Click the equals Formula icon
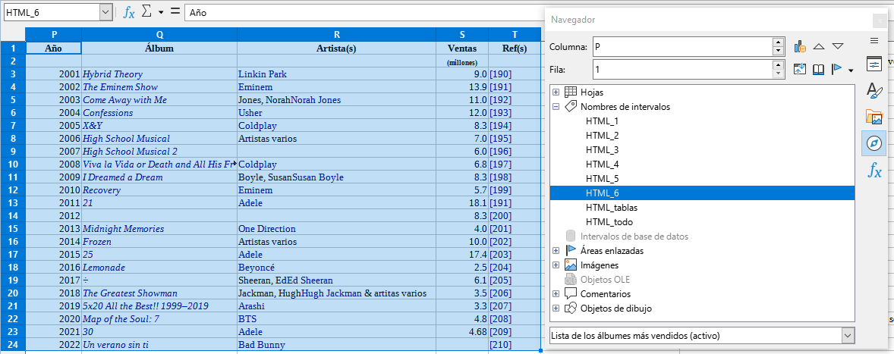894x354 pixels. [175, 12]
